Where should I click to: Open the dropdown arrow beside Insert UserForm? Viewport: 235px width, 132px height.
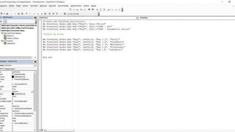point(4,14)
